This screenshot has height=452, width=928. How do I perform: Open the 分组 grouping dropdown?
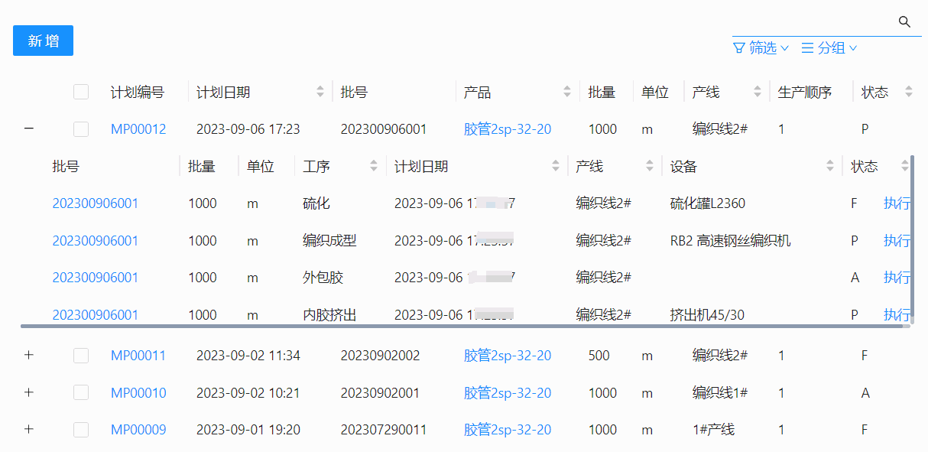coord(829,48)
